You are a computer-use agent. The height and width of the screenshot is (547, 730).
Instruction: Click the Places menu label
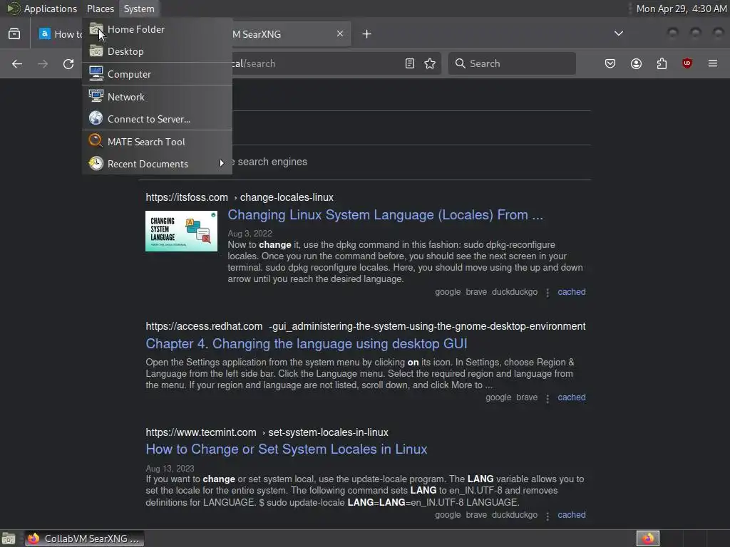[100, 9]
